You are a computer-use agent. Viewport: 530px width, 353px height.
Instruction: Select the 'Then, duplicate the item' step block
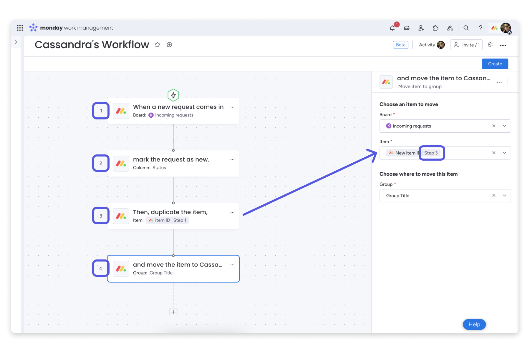(173, 216)
